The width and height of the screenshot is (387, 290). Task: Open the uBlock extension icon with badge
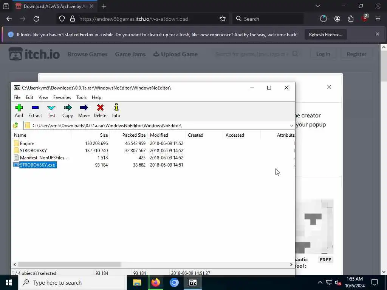click(x=365, y=18)
